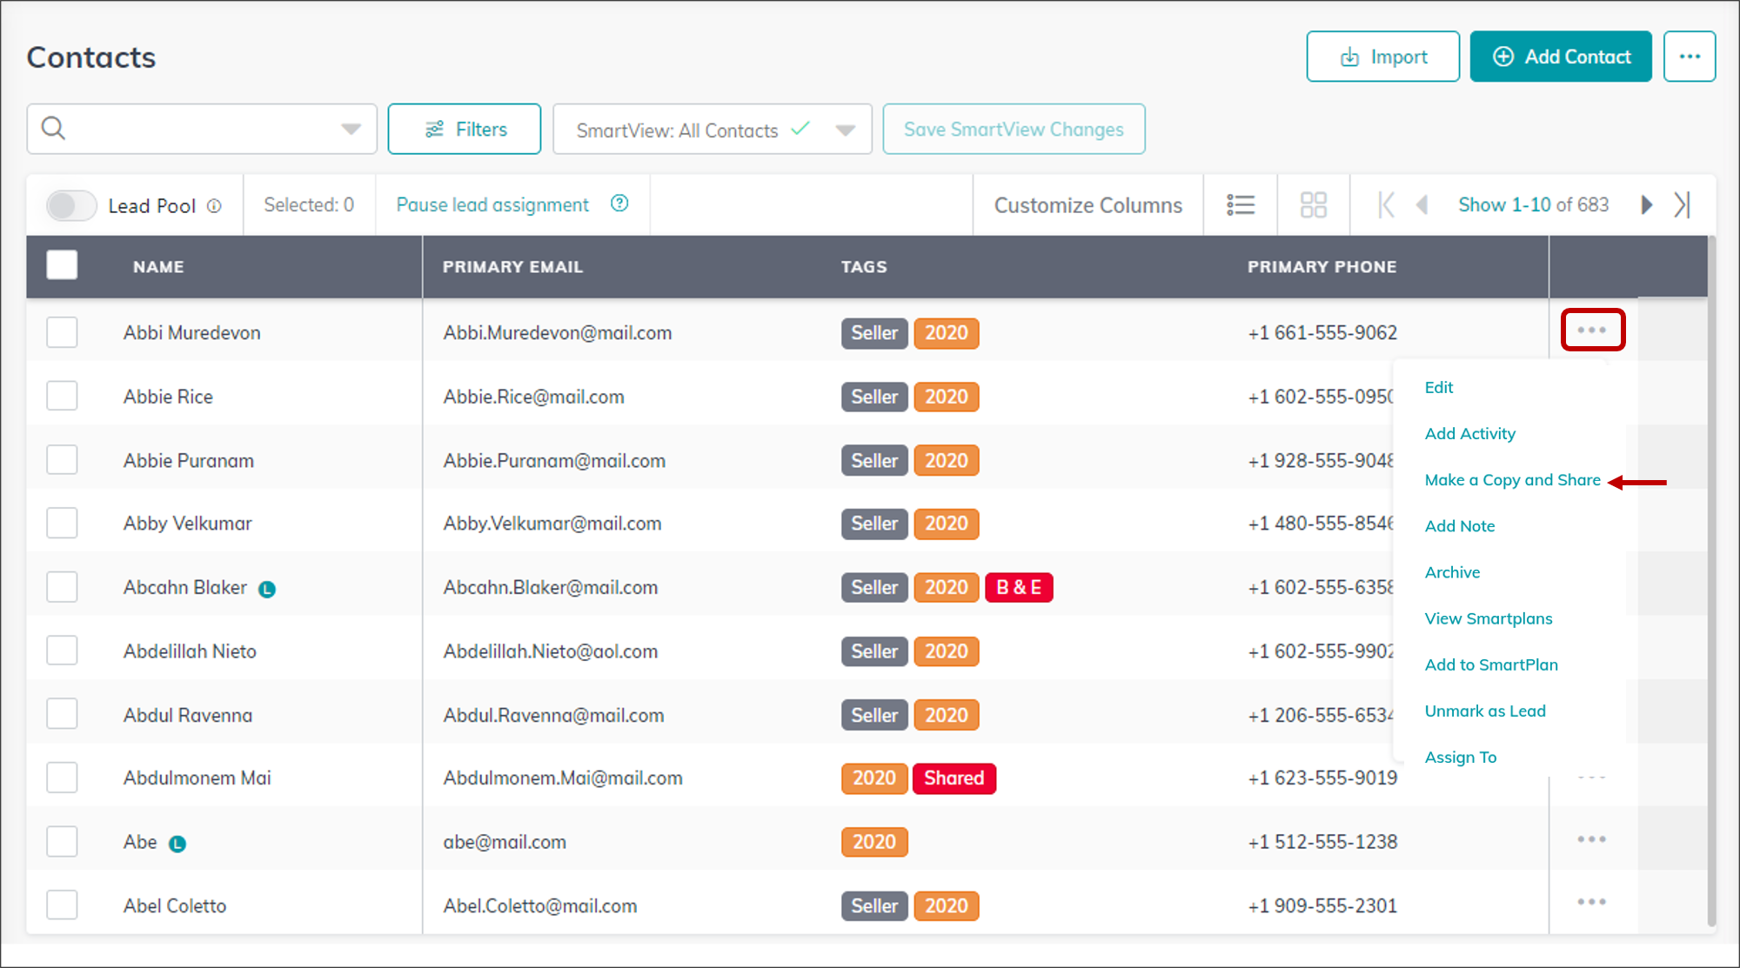This screenshot has height=968, width=1740.
Task: Open the SmartView All Contacts dropdown
Action: pyautogui.click(x=712, y=130)
